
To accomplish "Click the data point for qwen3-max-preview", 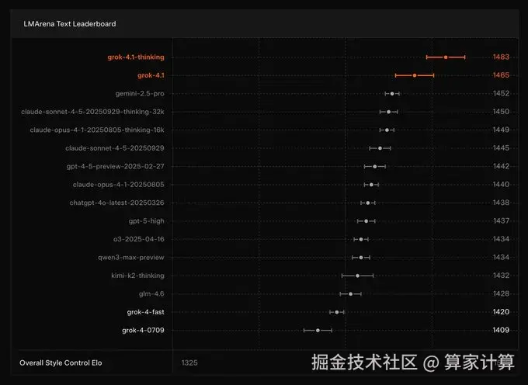I will (361, 258).
